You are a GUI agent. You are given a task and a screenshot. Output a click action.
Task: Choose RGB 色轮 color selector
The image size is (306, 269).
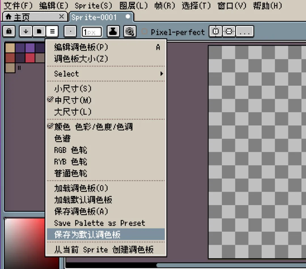point(106,150)
